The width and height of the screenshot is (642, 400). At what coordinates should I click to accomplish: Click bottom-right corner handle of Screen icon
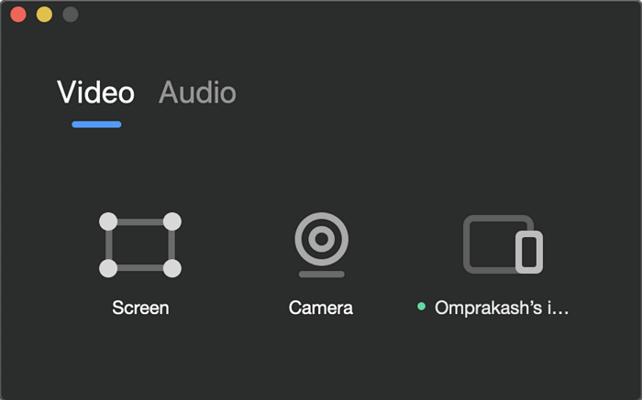pyautogui.click(x=172, y=268)
